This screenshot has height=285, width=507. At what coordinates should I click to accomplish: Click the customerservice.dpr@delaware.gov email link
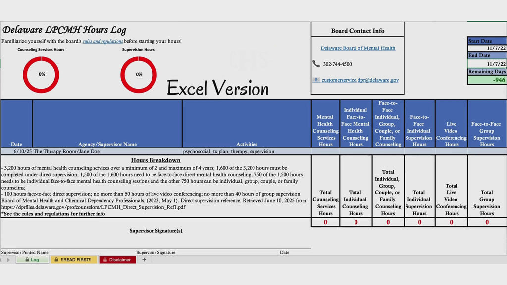pos(360,80)
